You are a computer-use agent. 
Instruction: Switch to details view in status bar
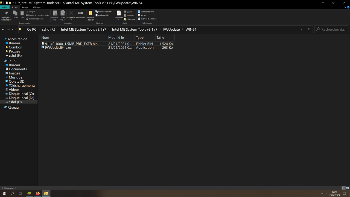pyautogui.click(x=343, y=188)
